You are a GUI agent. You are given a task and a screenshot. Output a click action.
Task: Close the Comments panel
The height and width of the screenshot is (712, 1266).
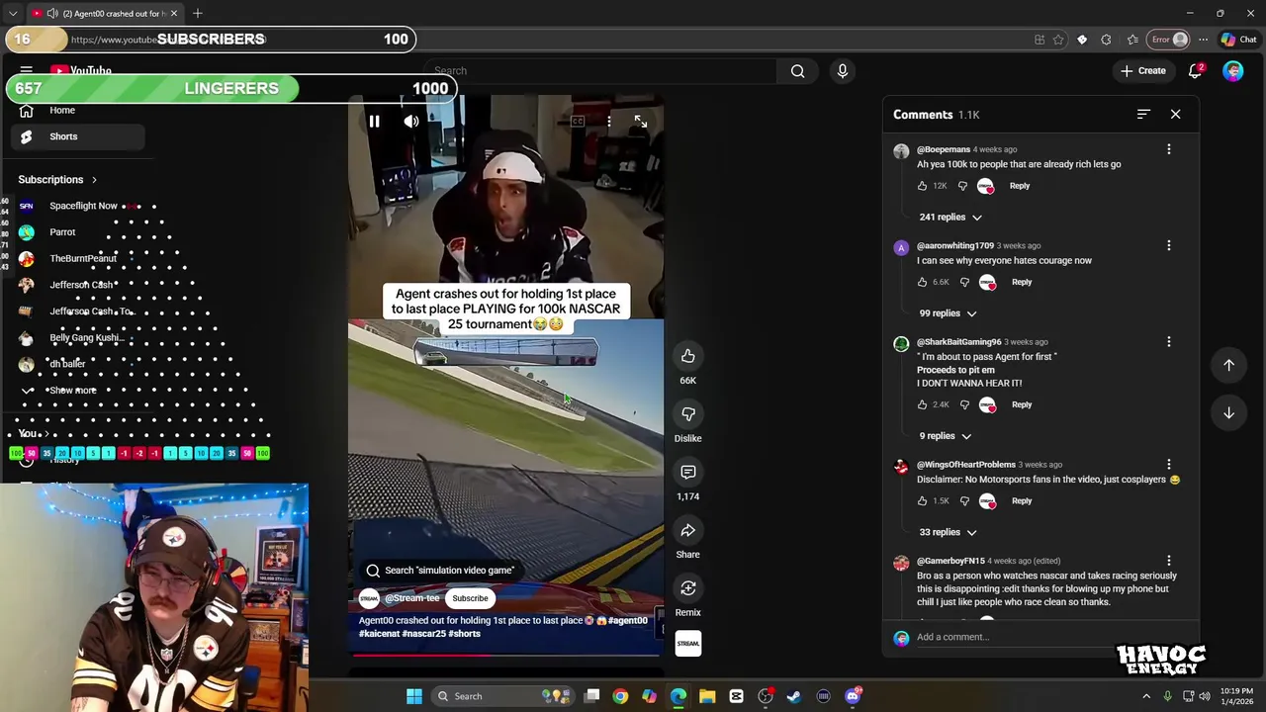point(1175,115)
